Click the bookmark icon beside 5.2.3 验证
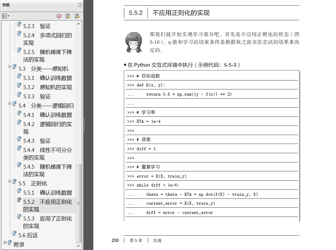The image size is (336, 250). (x=19, y=24)
